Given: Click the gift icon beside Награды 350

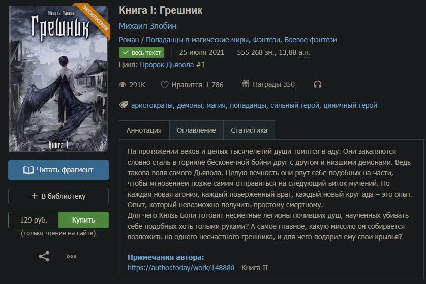Looking at the screenshot, I should (246, 84).
